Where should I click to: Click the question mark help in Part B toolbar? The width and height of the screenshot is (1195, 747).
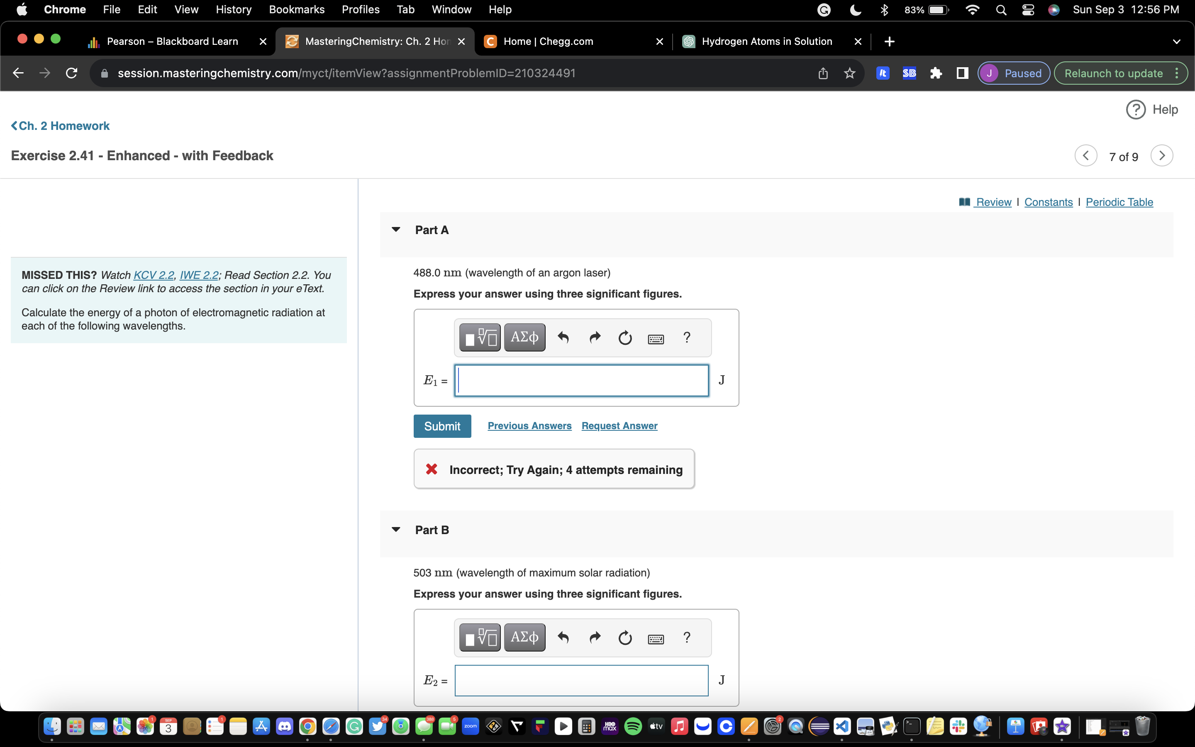click(686, 637)
